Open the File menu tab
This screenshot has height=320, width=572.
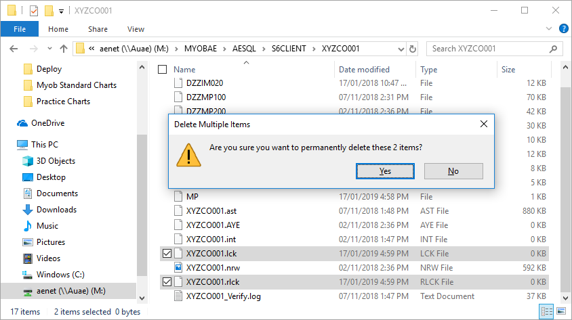(20, 29)
